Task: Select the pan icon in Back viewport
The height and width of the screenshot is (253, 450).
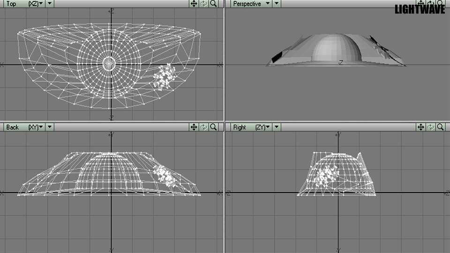Action: coord(194,127)
